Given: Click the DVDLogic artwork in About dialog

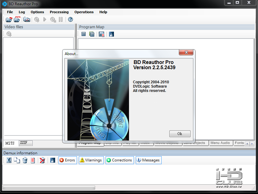Looking at the screenshot, I should (x=98, y=100).
